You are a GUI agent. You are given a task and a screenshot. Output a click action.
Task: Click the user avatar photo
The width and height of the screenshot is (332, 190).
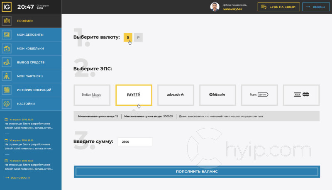click(215, 7)
